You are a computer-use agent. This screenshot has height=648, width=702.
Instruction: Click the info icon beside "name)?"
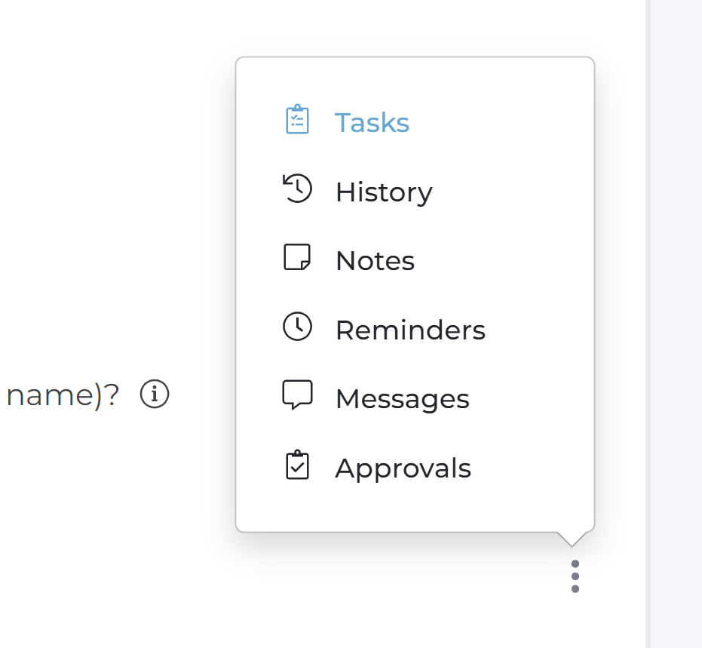pyautogui.click(x=155, y=394)
